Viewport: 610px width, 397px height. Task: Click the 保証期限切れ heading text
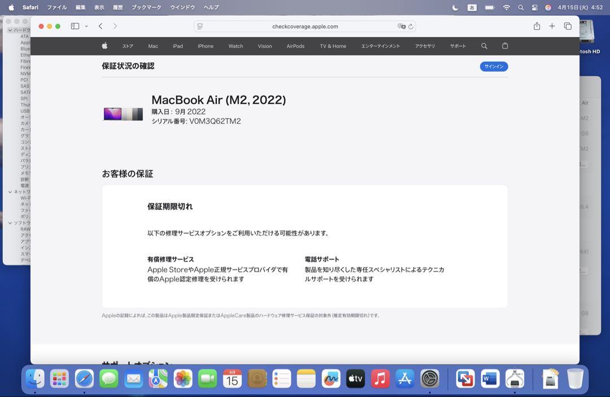(170, 207)
